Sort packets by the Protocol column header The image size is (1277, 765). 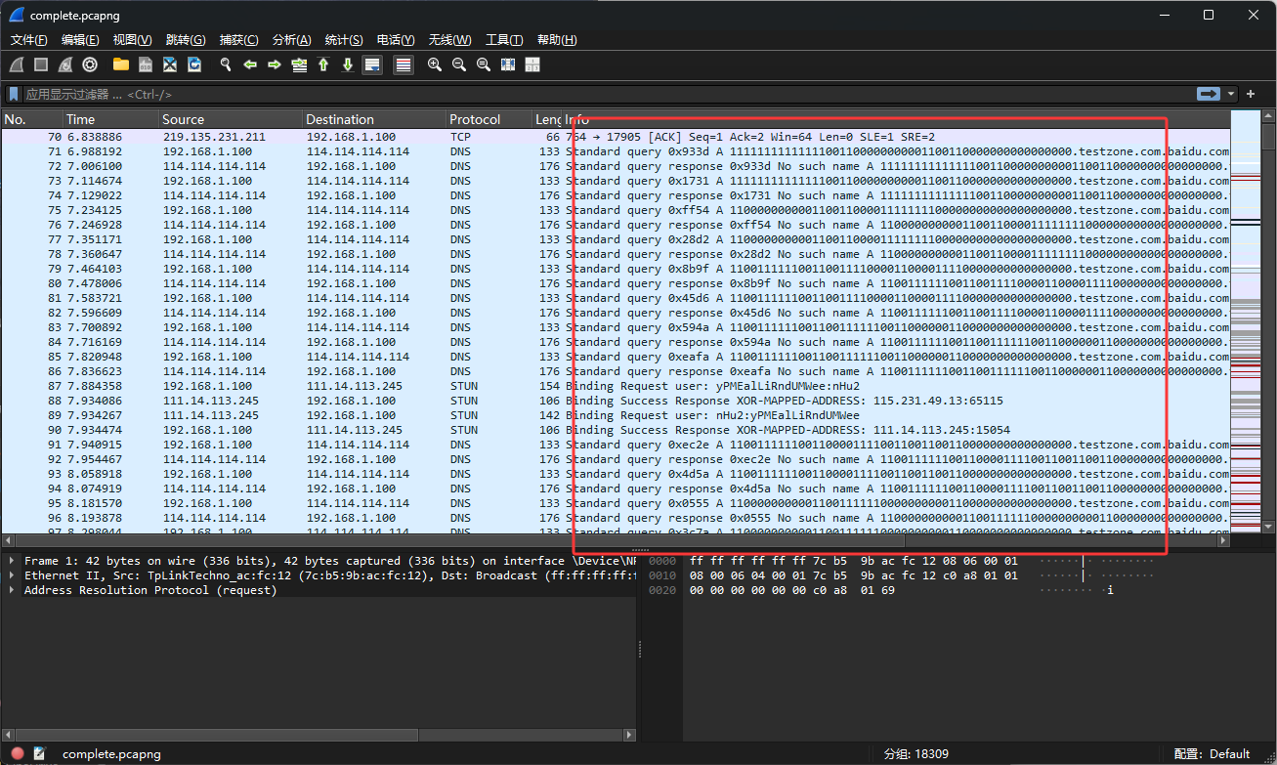[x=490, y=119]
